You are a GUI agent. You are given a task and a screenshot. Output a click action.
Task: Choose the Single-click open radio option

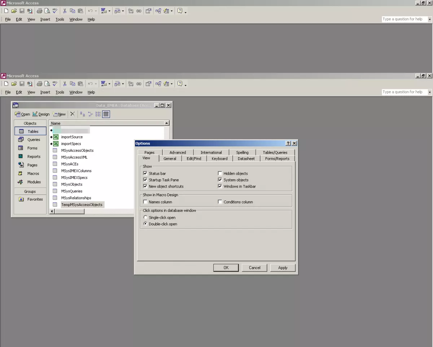pyautogui.click(x=145, y=218)
